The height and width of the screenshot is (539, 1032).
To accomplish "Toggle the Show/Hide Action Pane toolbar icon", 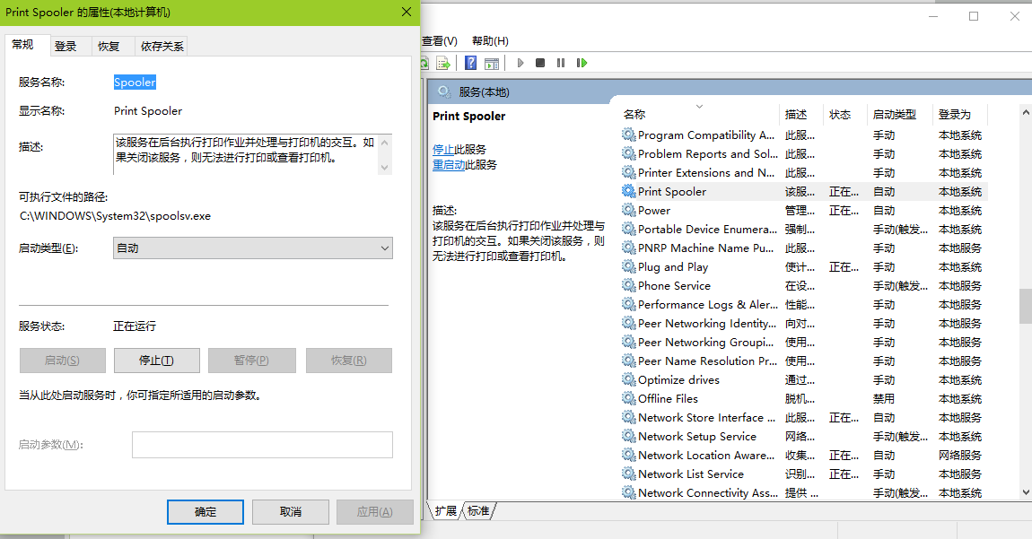I will coord(492,63).
